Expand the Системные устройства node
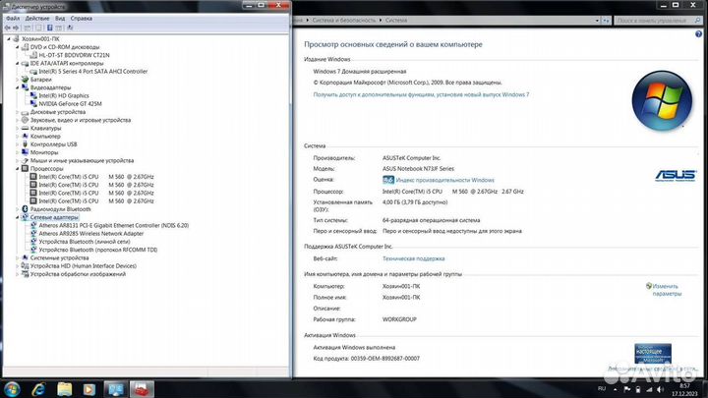The image size is (708, 398). click(17, 257)
